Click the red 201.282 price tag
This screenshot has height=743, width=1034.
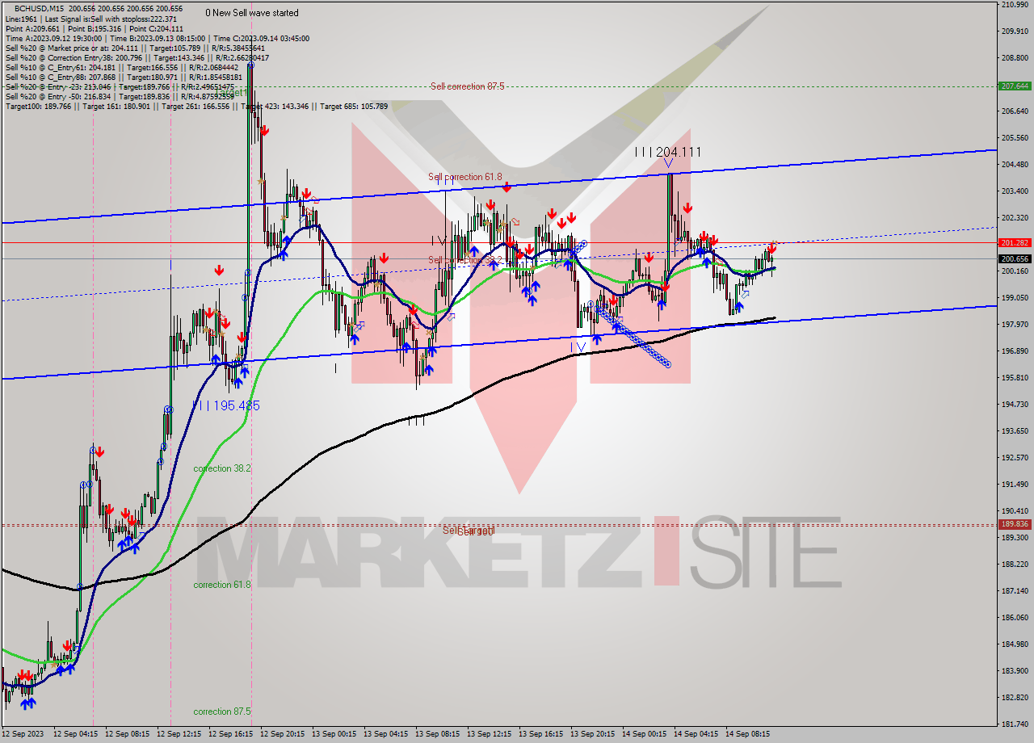1015,242
